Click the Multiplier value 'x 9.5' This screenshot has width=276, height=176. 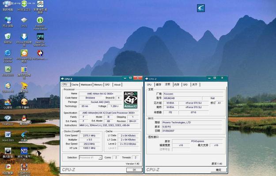tap(89, 140)
